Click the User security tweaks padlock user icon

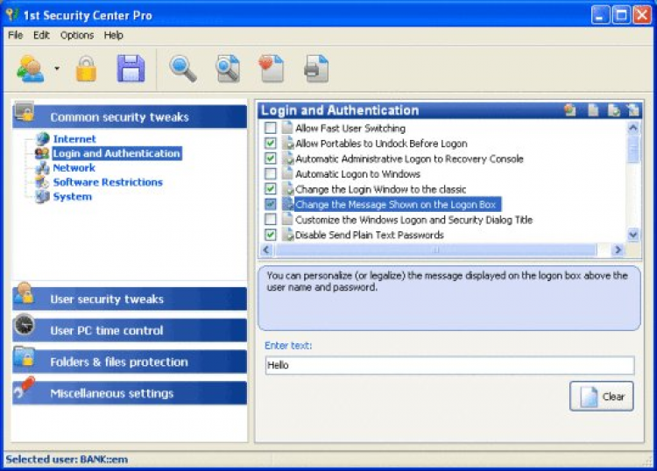(x=24, y=292)
